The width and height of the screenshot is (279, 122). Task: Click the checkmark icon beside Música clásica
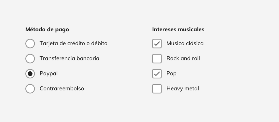(x=157, y=44)
